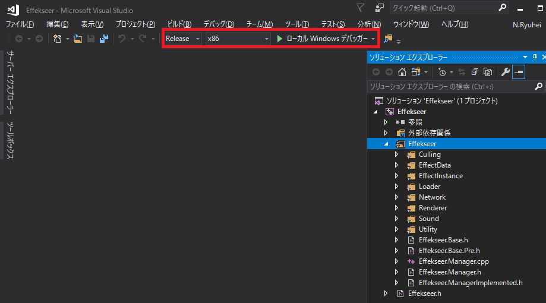This screenshot has width=546, height=303.
Task: Select the Network folder row
Action: [x=456, y=197]
